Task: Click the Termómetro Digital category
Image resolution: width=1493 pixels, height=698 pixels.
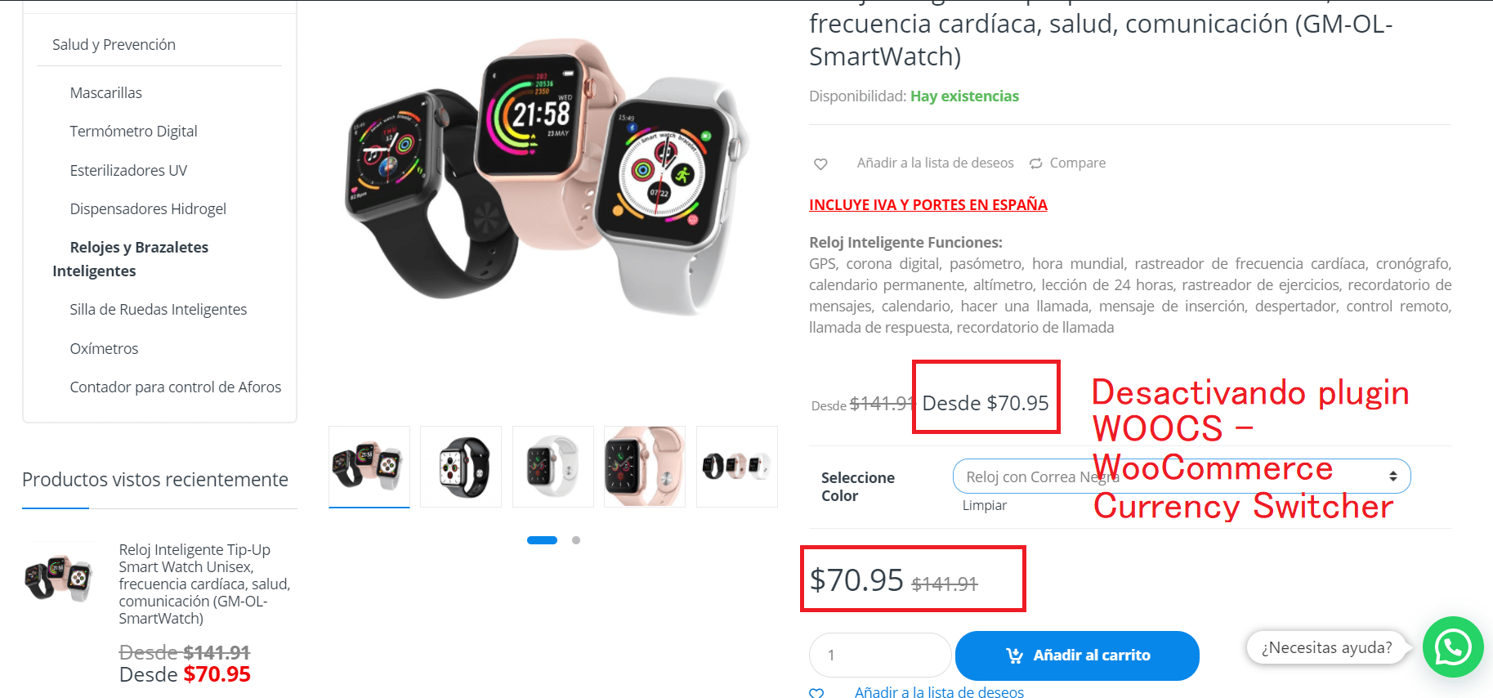Action: coord(133,132)
